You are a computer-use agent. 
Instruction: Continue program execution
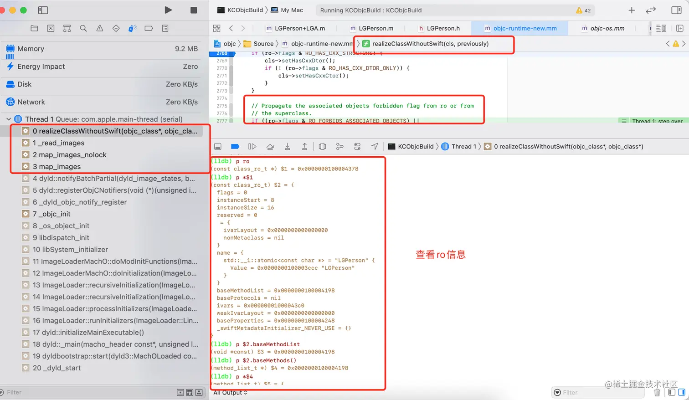click(x=252, y=146)
